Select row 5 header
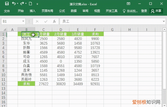The image size is (167, 107). (x=3, y=52)
